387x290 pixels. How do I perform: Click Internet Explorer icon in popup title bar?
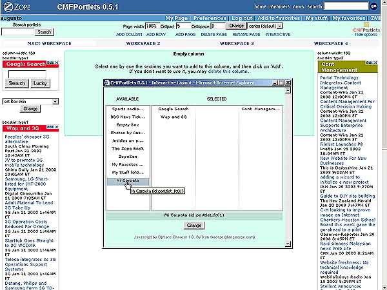click(x=106, y=82)
